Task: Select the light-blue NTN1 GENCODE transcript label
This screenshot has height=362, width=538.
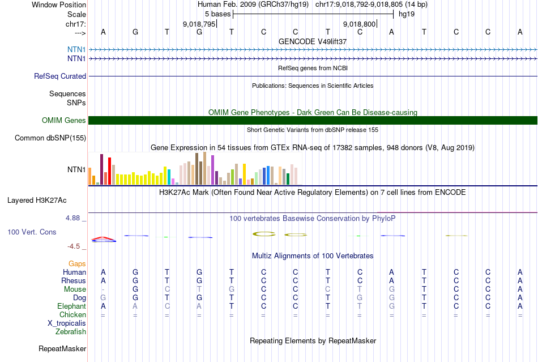Action: coord(76,50)
